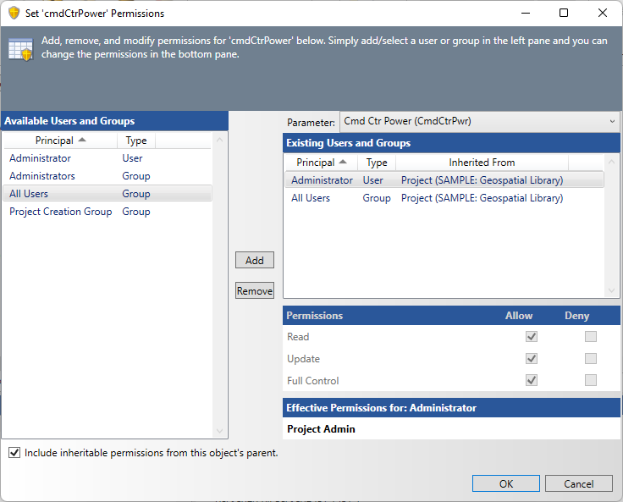The height and width of the screenshot is (502, 623).
Task: Open the Parameter dropdown
Action: coord(479,122)
